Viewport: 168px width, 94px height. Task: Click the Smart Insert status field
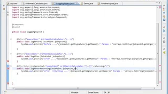pos(93,92)
